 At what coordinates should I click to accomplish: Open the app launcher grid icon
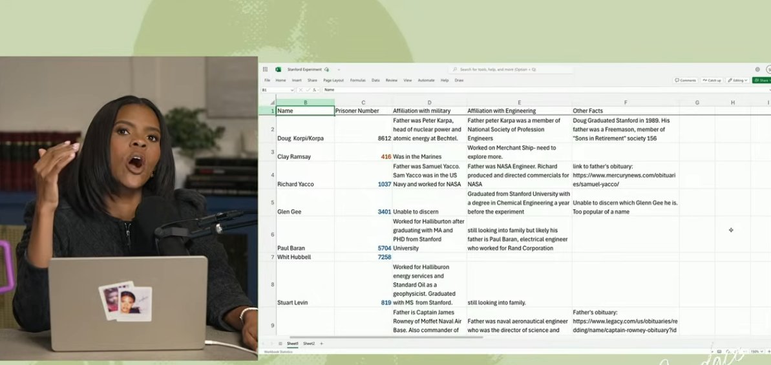click(x=266, y=69)
